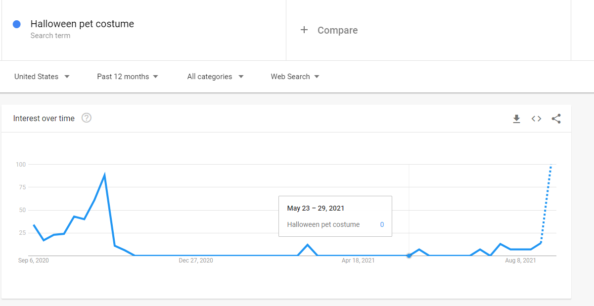The height and width of the screenshot is (306, 594).
Task: Open the embed code icon
Action: [x=536, y=119]
